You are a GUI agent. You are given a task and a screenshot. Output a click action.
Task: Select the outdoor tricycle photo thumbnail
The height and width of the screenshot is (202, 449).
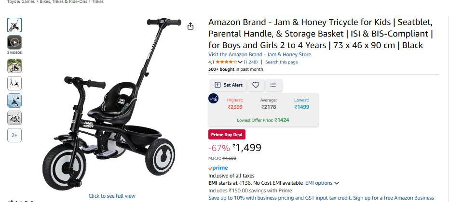click(x=14, y=65)
